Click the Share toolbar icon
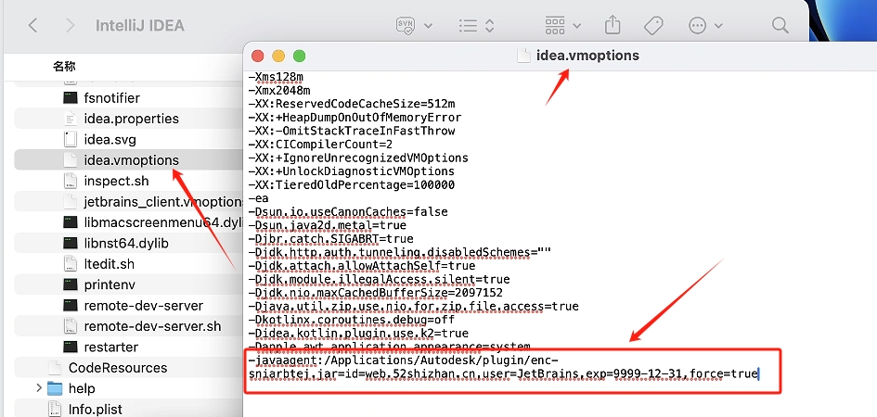The height and width of the screenshot is (417, 877). pyautogui.click(x=613, y=25)
